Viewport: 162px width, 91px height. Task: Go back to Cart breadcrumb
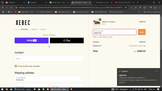pyautogui.click(x=16, y=29)
